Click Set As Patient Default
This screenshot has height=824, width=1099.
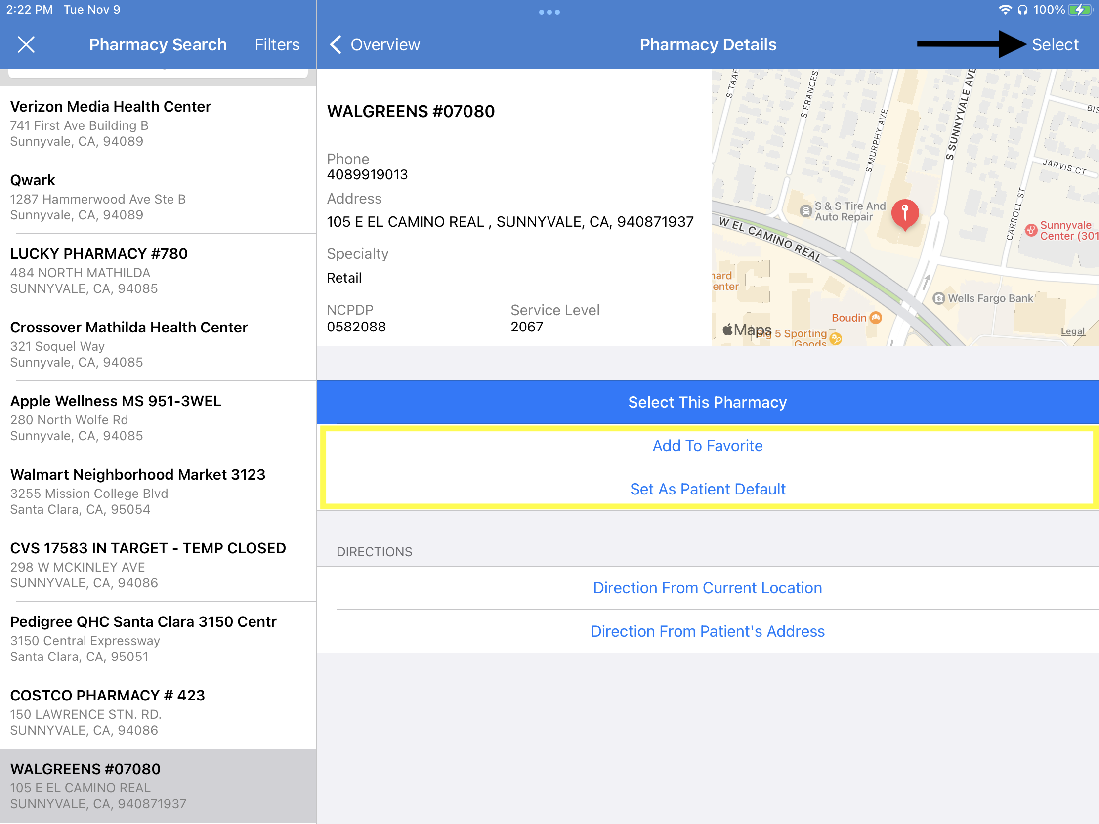click(707, 489)
